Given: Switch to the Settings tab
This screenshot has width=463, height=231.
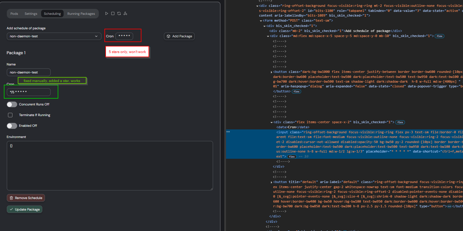Looking at the screenshot, I should [x=31, y=14].
